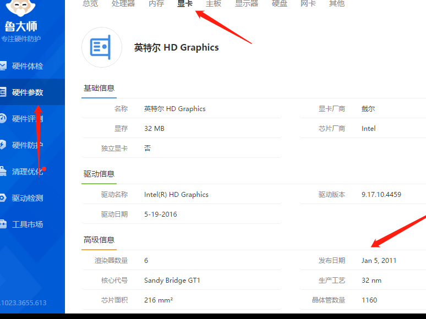This screenshot has height=319, width=426.
Task: Open 硬件防护 in the sidebar
Action: tap(28, 145)
